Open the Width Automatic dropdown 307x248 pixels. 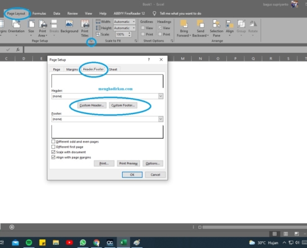[x=134, y=22]
